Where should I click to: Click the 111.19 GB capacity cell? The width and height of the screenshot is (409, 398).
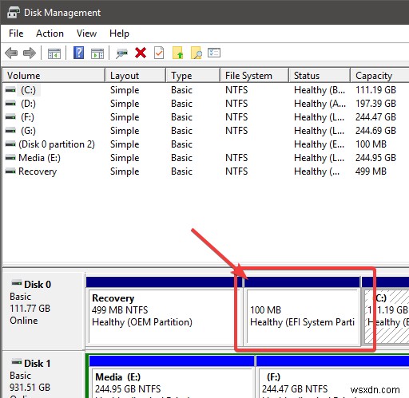375,90
